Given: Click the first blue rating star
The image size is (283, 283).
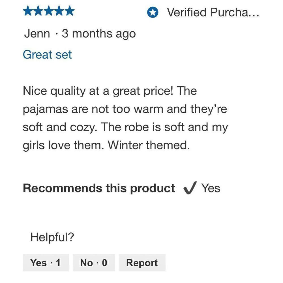Looking at the screenshot, I should pos(28,11).
